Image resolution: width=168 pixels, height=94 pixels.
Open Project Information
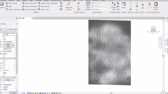13,9
